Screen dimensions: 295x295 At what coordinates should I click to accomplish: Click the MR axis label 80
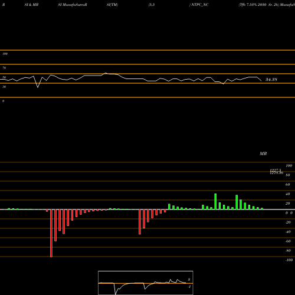click(287, 175)
